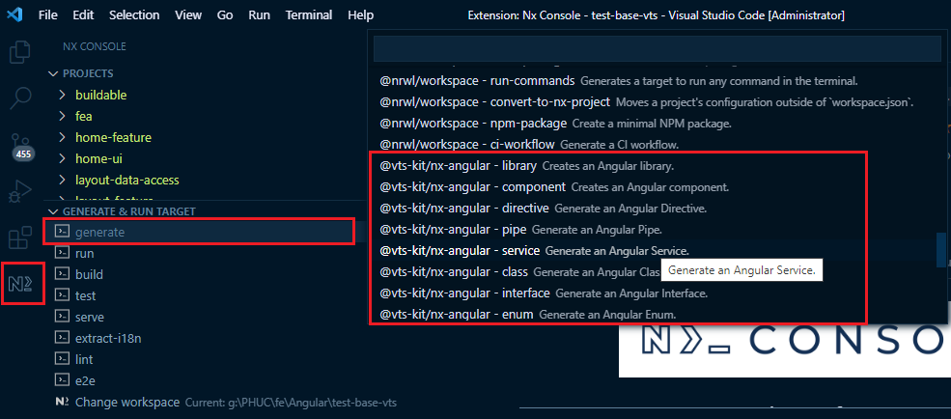Open the Run and Debug view
This screenshot has height=419, width=951.
pyautogui.click(x=21, y=191)
